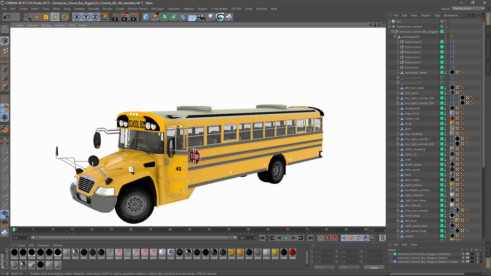Open the Structure side tab
Image resolution: width=491 pixels, height=276 pixels.
(x=488, y=68)
